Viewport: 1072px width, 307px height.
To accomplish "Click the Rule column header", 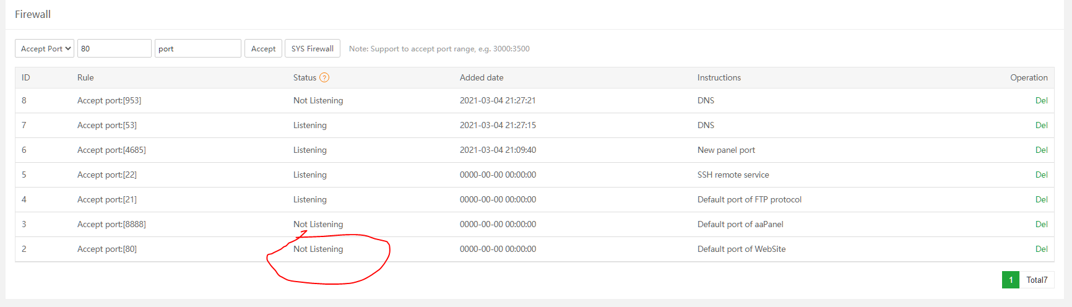I will [85, 77].
